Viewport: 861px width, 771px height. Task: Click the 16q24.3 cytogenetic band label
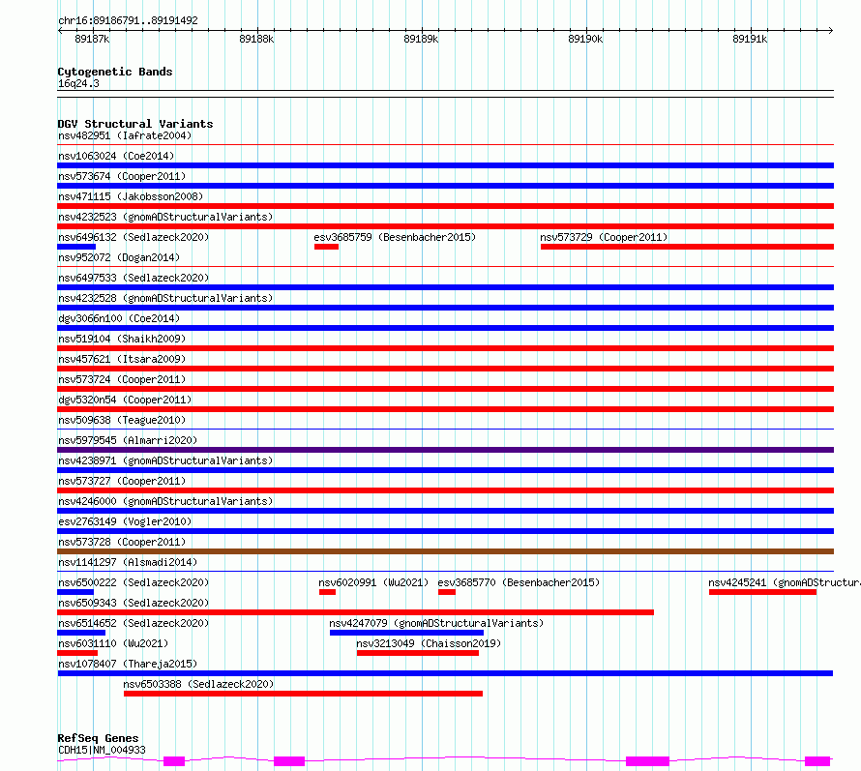[x=78, y=83]
